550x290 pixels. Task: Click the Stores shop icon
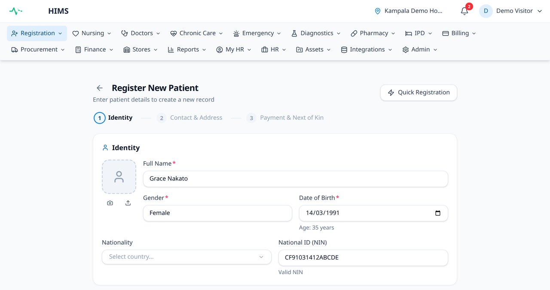[x=127, y=50]
